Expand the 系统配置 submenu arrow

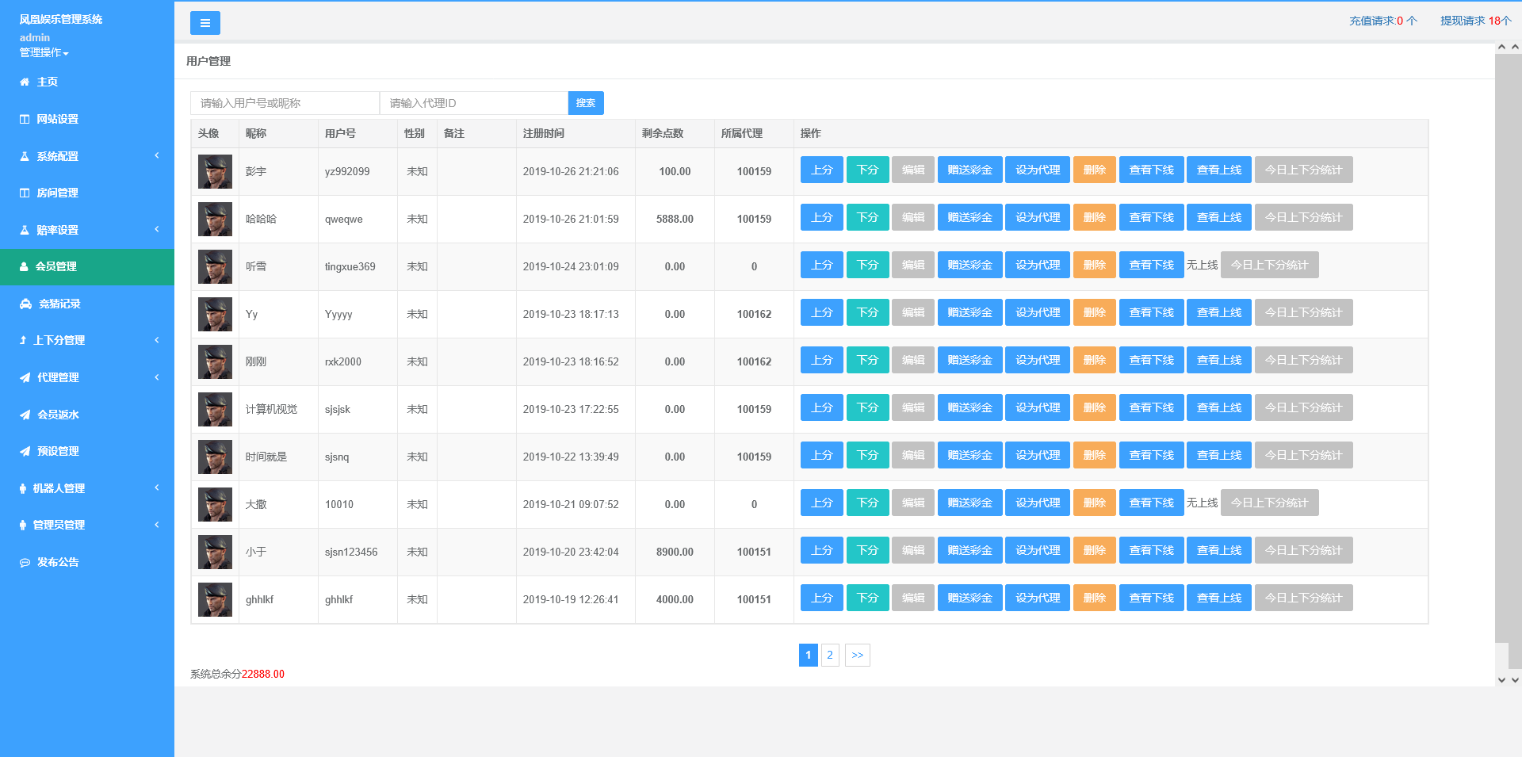[x=157, y=155]
